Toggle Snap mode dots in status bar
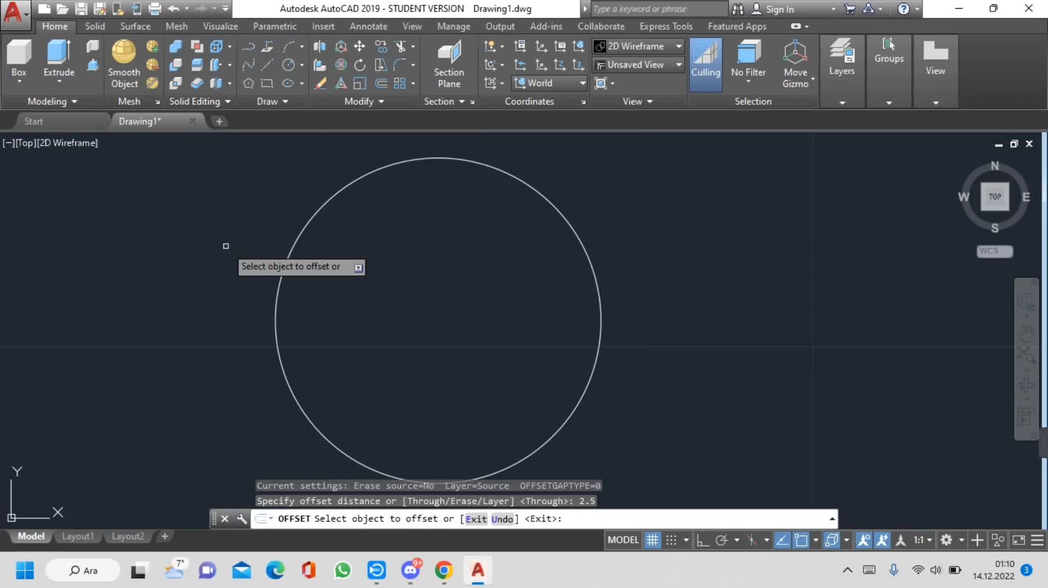The width and height of the screenshot is (1048, 588). pos(671,540)
